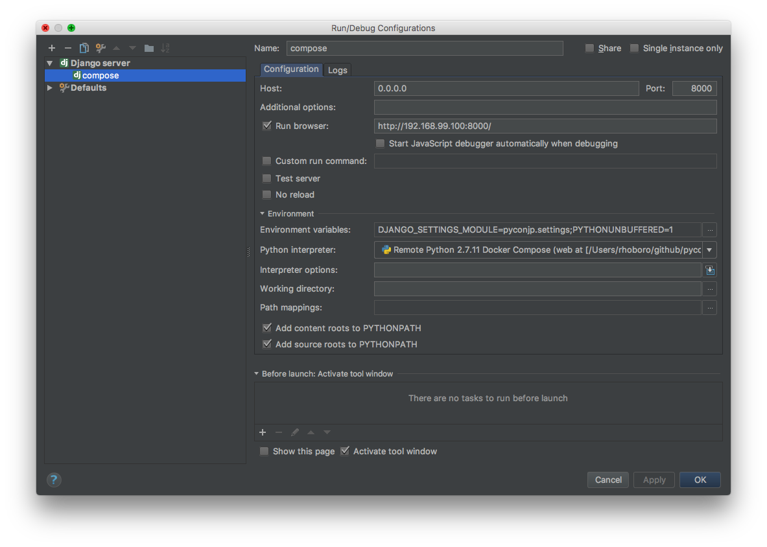Click the Host field 0.0.0.0
The height and width of the screenshot is (547, 767).
[506, 89]
